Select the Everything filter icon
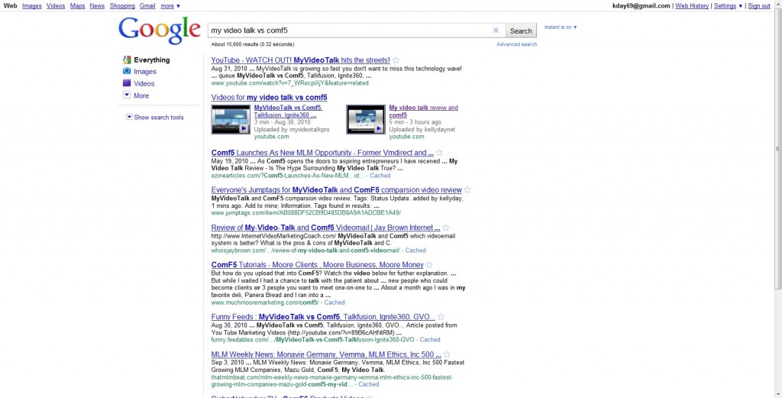Viewport: 782px width, 398px height. 127,60
